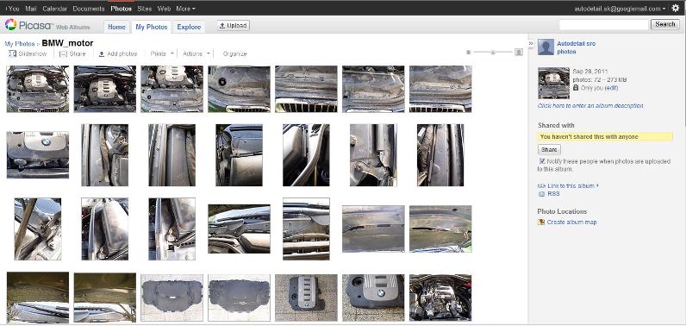The width and height of the screenshot is (686, 326).
Task: Go to My Photos breadcrumb link
Action: [20, 44]
